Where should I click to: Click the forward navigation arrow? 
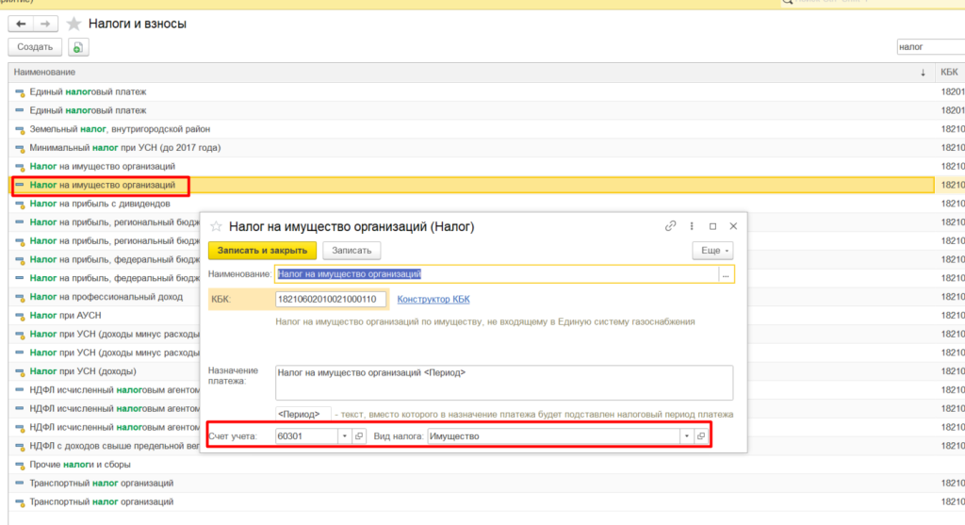point(45,24)
